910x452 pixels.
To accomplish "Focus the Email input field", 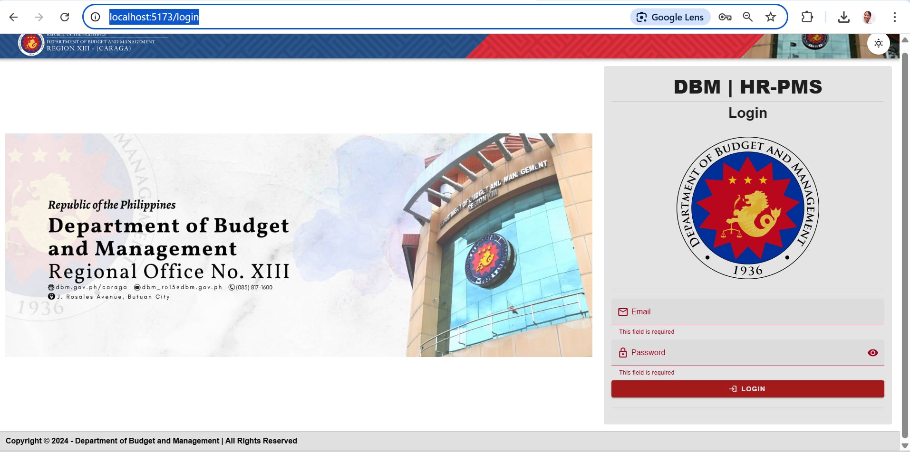I will [747, 312].
